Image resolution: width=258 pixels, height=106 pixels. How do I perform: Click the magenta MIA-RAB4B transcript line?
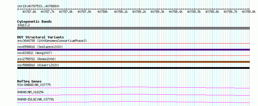133,87
